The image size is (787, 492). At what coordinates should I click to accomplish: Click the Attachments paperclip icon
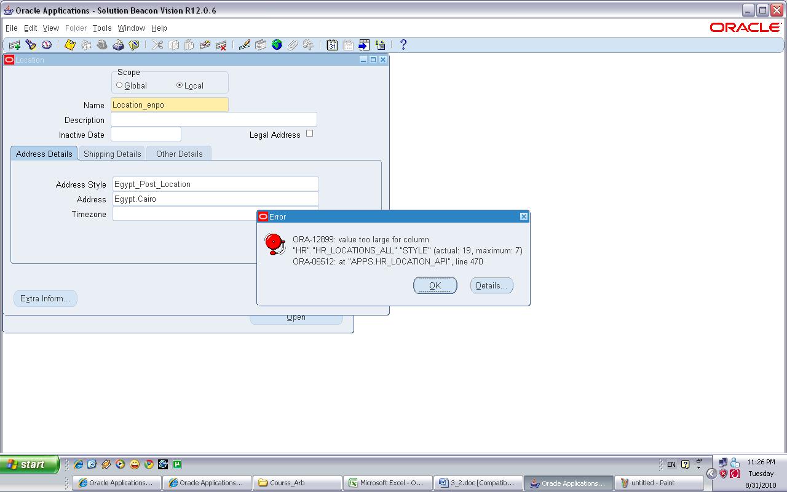(x=293, y=45)
